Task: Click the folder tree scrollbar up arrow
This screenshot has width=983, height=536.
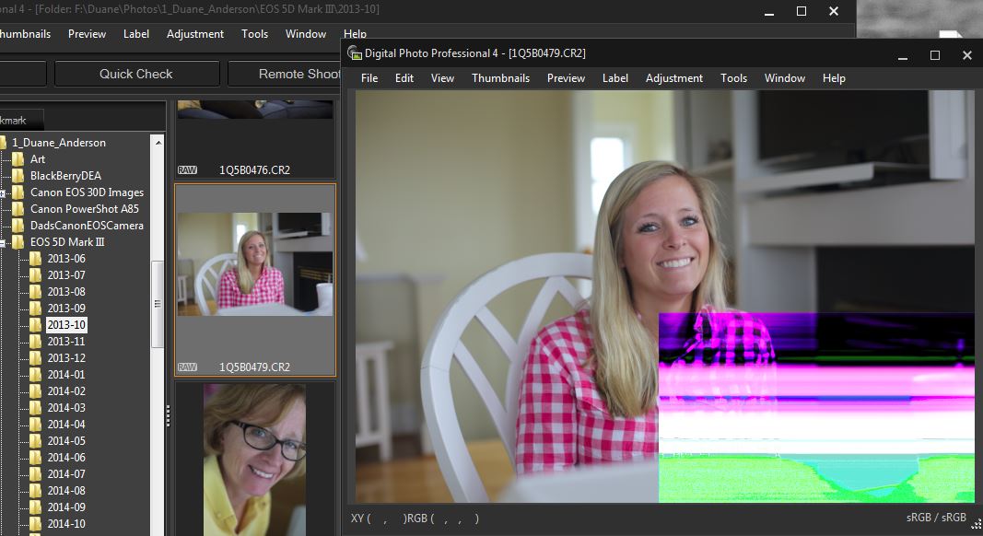Action: point(158,142)
